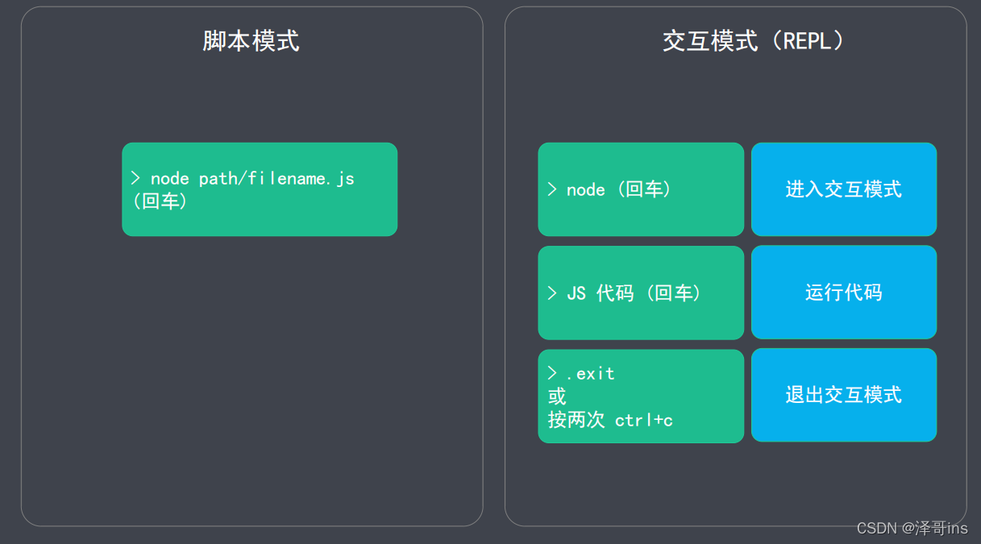Click the "> node（回车）" command box
This screenshot has width=981, height=544.
(641, 189)
